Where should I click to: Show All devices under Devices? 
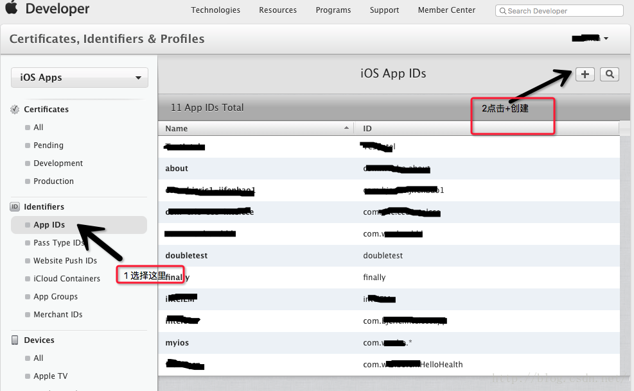coord(39,358)
